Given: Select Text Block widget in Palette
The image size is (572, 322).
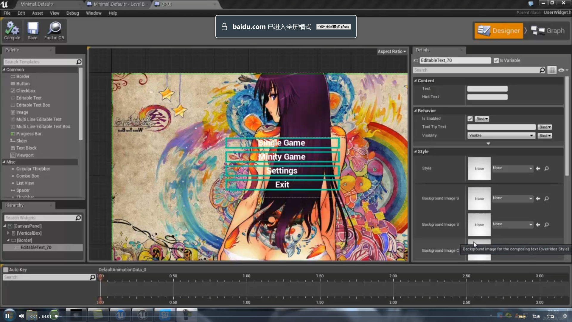Looking at the screenshot, I should (26, 148).
